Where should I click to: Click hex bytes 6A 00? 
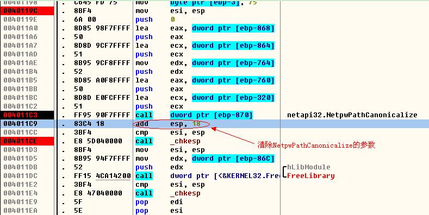[x=85, y=20]
